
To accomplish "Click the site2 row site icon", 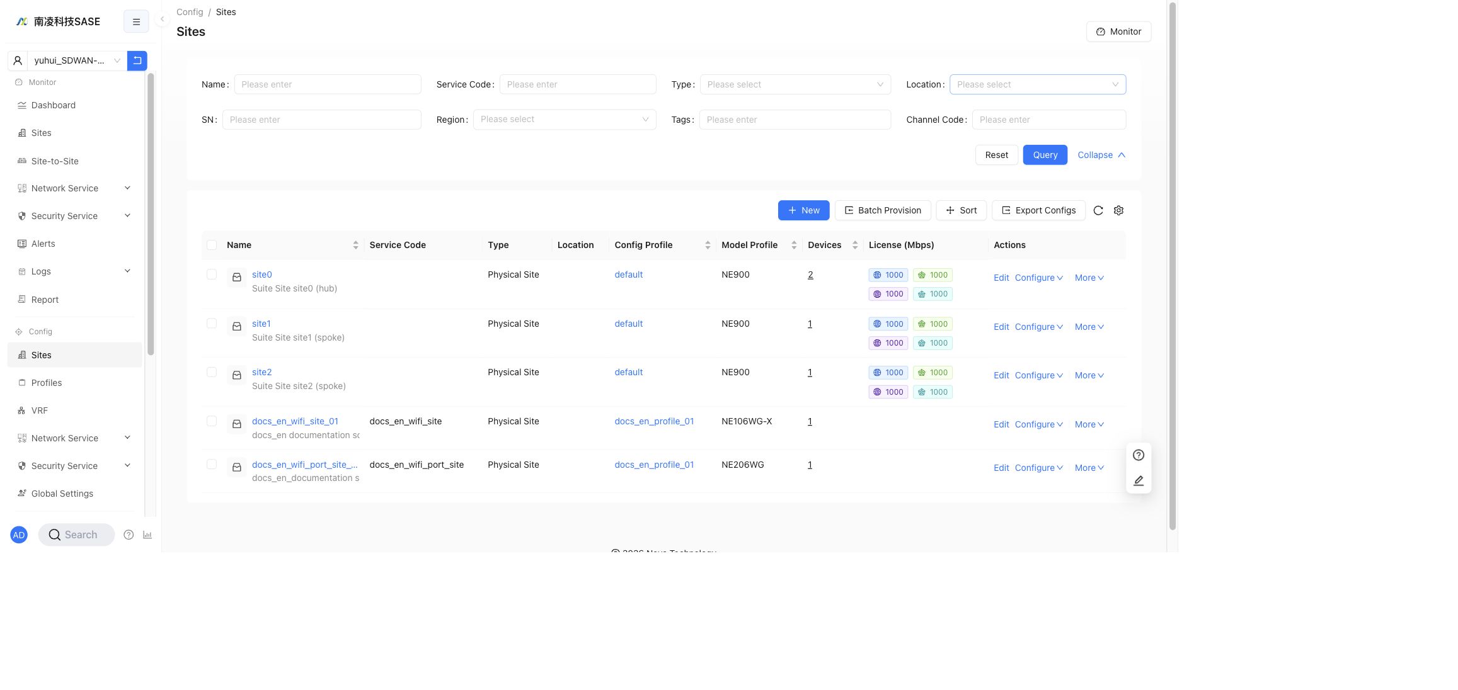I will tap(237, 375).
